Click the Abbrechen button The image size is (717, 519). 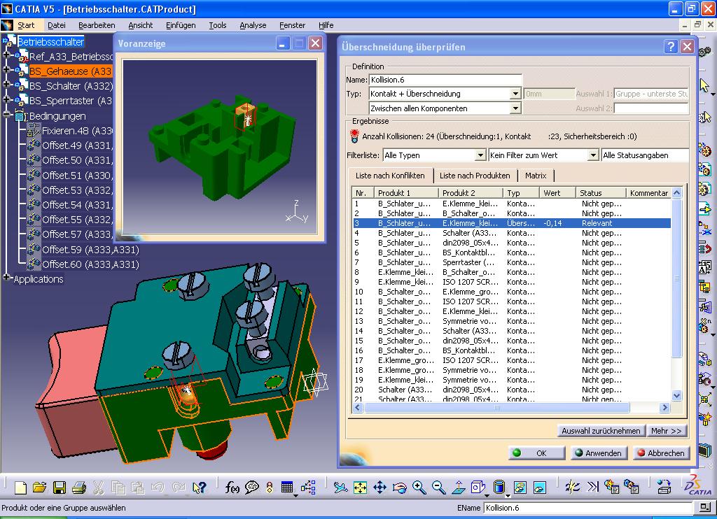[661, 453]
